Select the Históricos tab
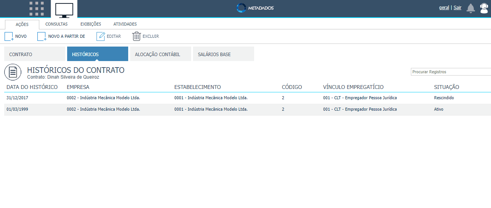This screenshot has height=208, width=491. tap(98, 54)
